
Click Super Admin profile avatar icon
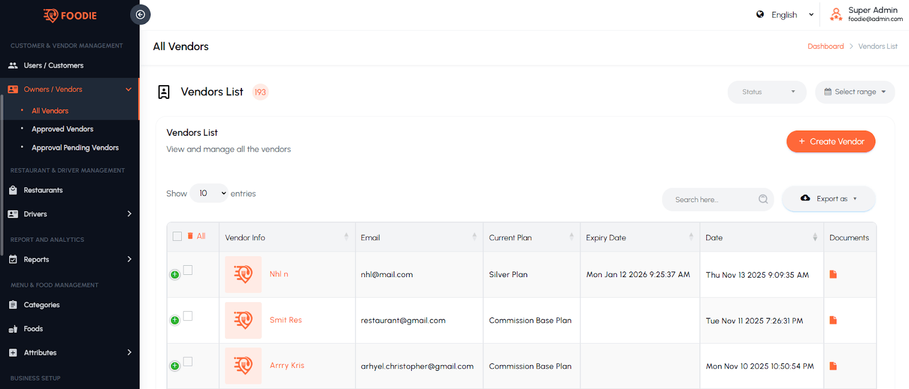836,15
